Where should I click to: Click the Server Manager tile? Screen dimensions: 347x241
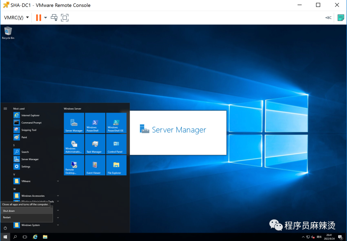[x=74, y=123]
